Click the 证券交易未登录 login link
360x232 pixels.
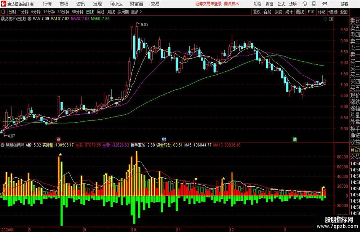(208, 4)
